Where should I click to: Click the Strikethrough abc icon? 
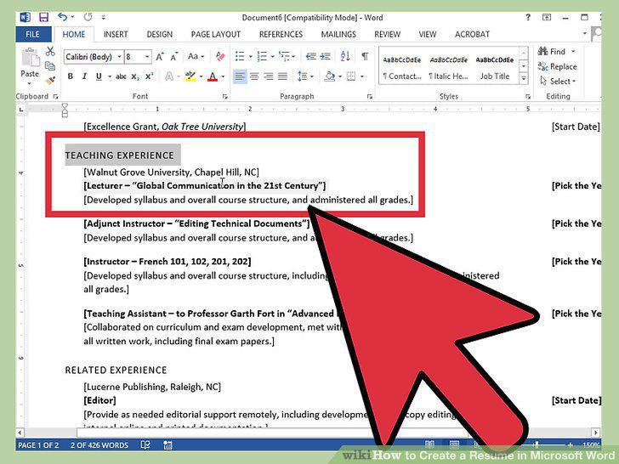click(x=121, y=76)
